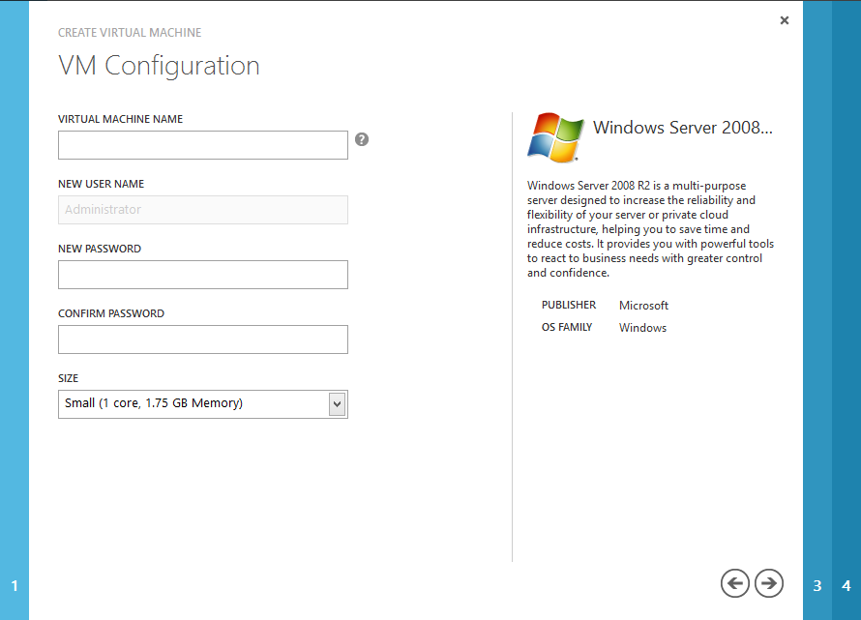Click the SIZE label
Image resolution: width=861 pixels, height=620 pixels.
68,378
